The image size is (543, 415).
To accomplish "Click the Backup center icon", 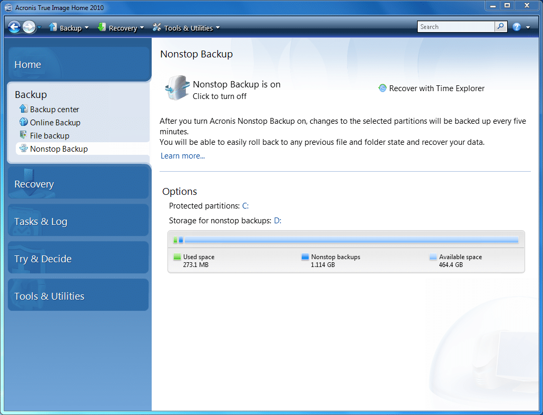I will [x=24, y=109].
